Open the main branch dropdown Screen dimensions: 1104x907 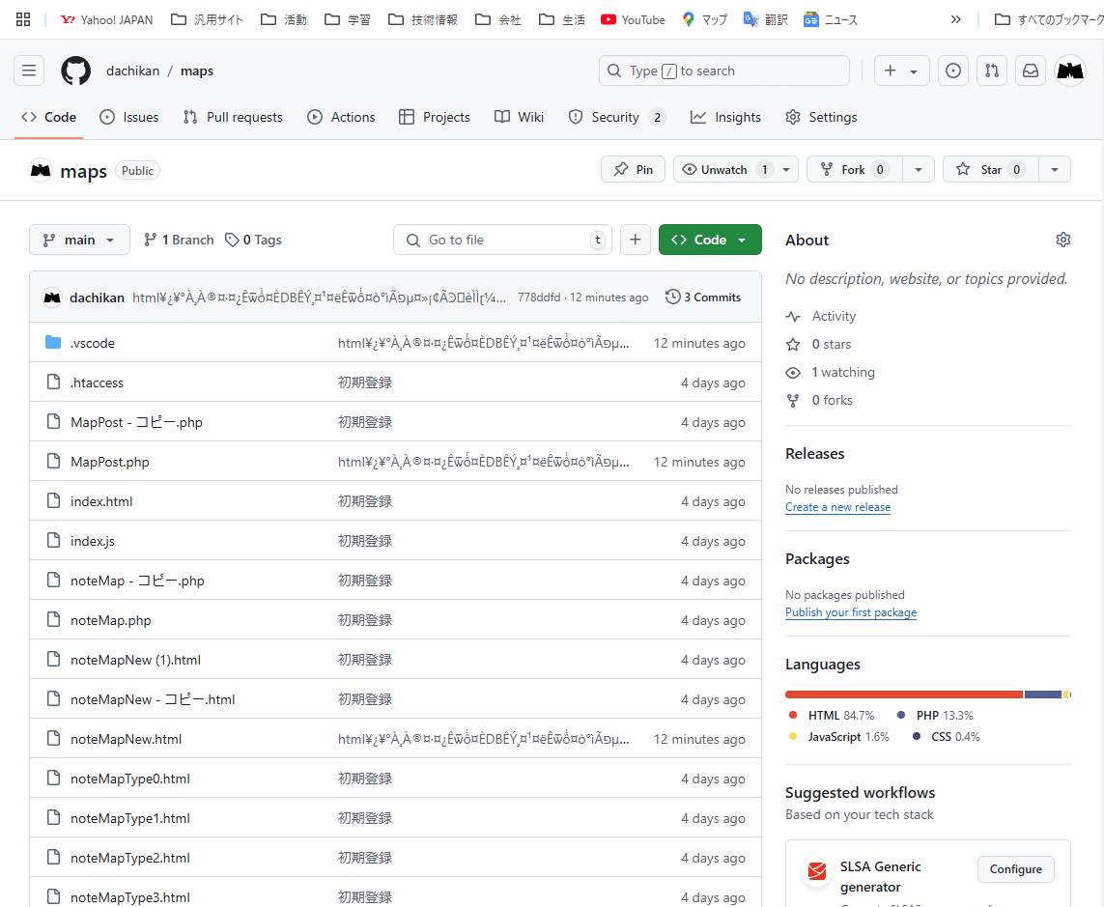pos(79,239)
